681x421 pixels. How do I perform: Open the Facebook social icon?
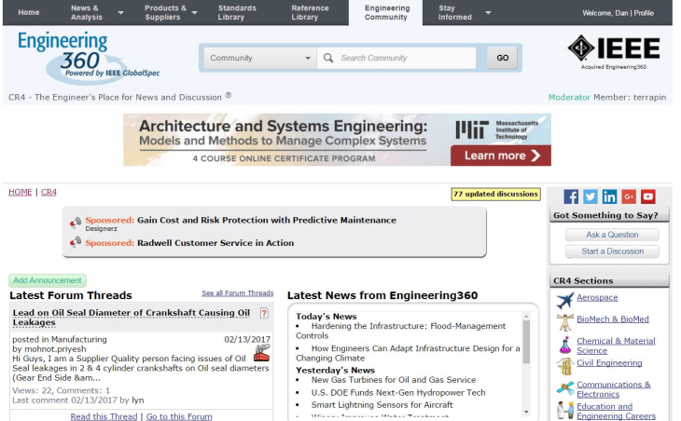[x=571, y=197]
